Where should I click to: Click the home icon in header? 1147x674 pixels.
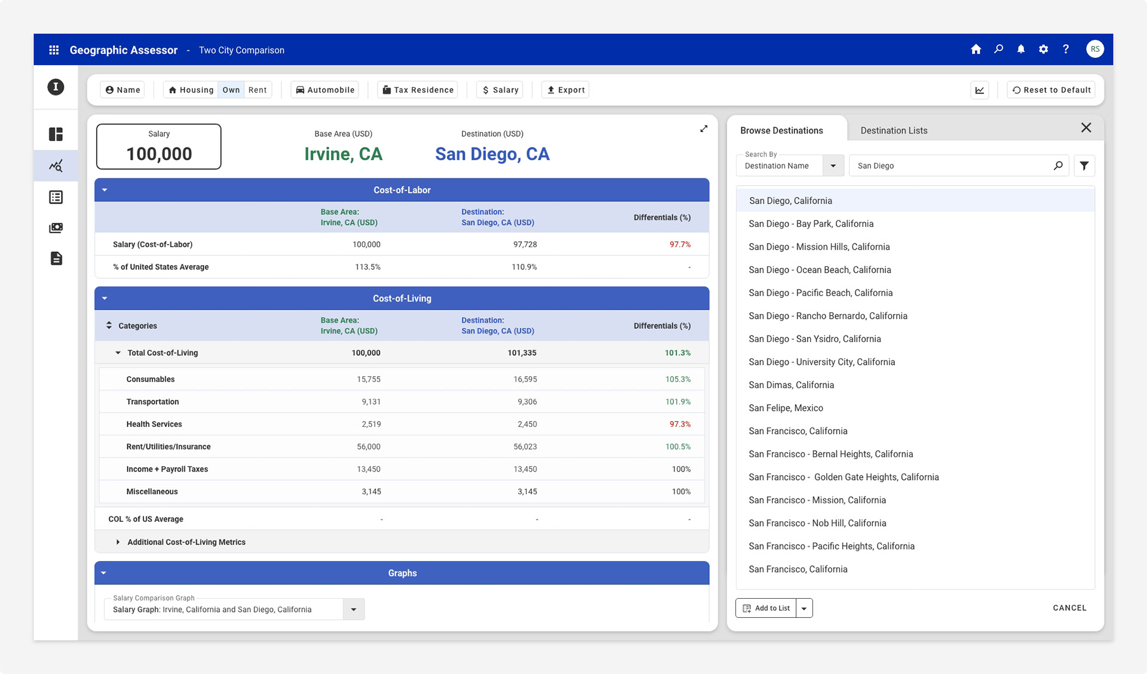pos(976,50)
